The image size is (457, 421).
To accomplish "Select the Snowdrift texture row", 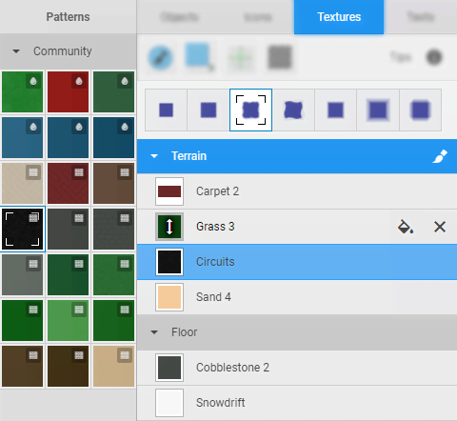I will point(297,403).
